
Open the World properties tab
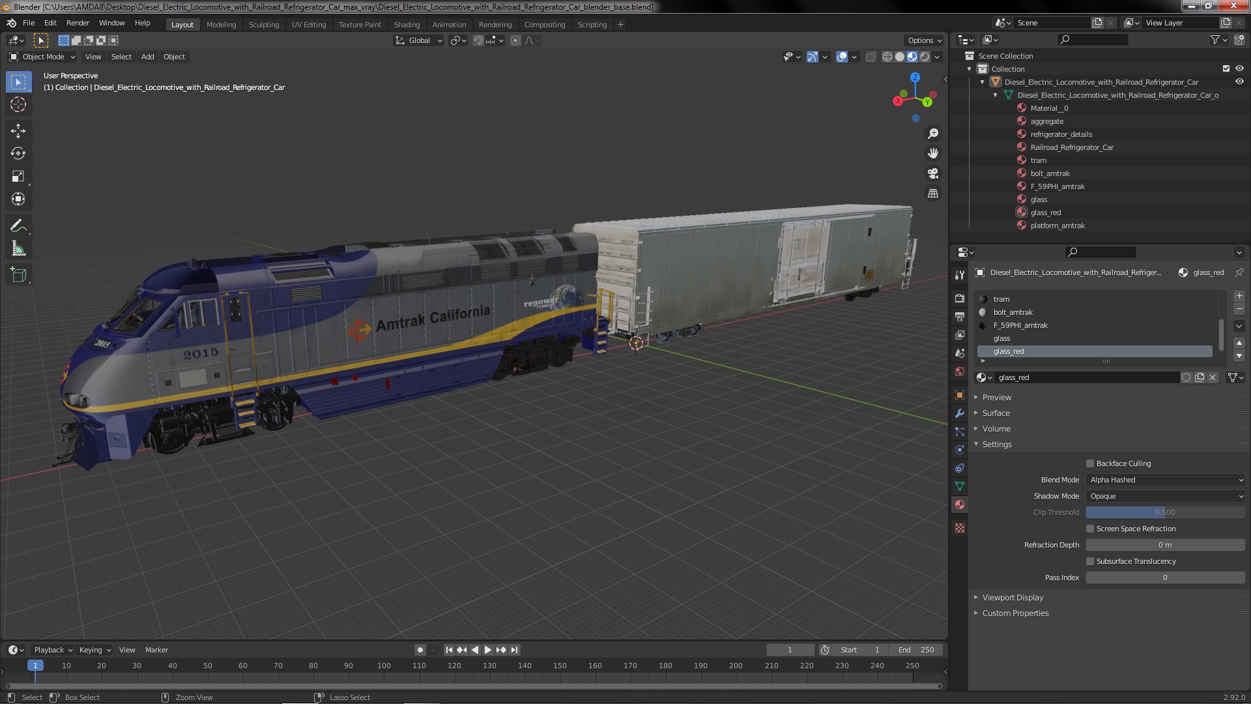959,371
